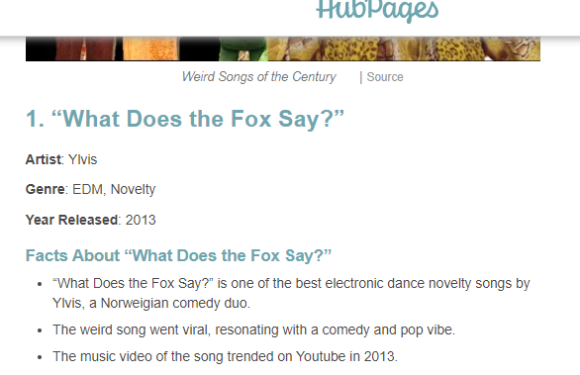Click the heading "1. What Does the Fox Say?"
Viewport: 580px width, 375px height.
(x=185, y=119)
